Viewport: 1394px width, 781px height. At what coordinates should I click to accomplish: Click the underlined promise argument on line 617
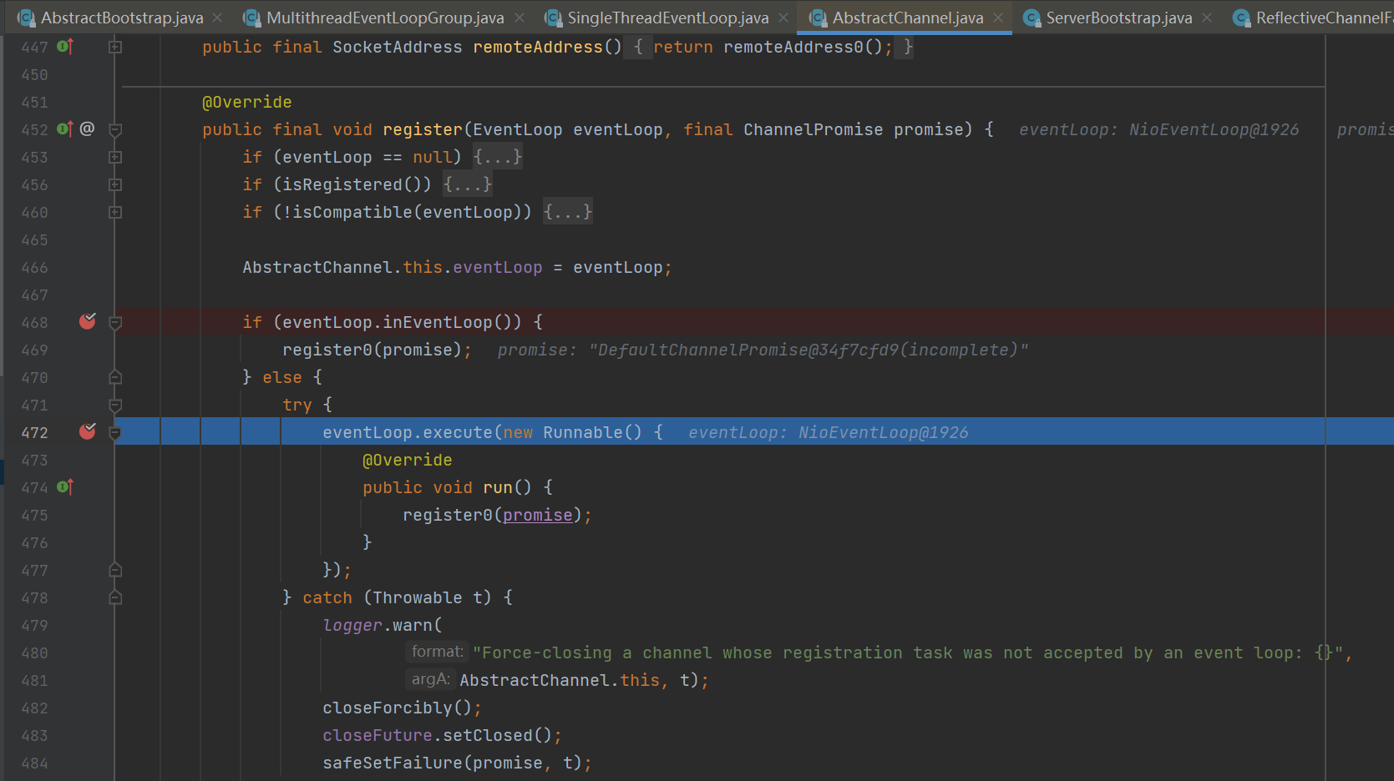pos(537,515)
